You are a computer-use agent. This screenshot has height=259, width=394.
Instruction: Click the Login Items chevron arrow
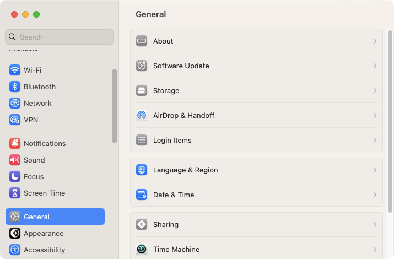[x=375, y=140]
